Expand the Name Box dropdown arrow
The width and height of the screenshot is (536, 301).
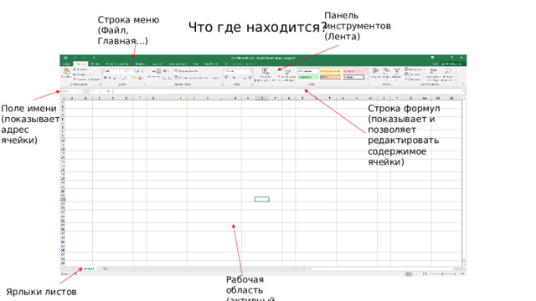(x=80, y=91)
